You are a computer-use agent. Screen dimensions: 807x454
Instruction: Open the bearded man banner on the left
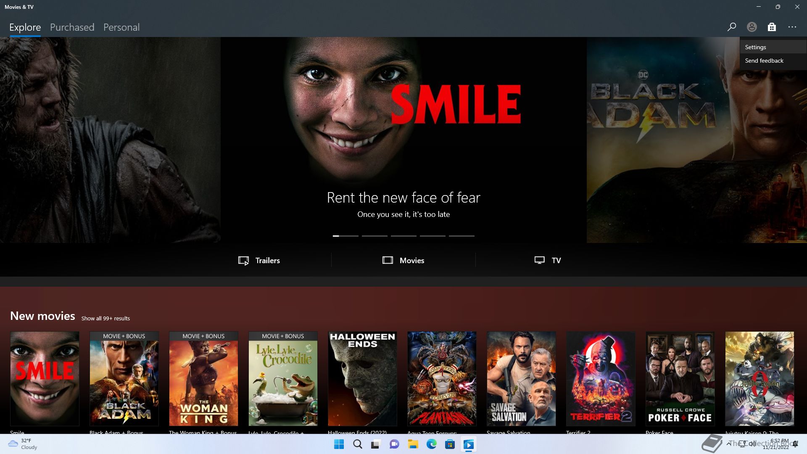point(110,140)
